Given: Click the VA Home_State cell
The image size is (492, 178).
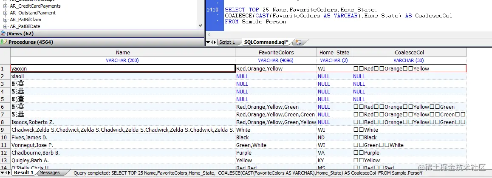Looking at the screenshot, I should pos(334,153).
